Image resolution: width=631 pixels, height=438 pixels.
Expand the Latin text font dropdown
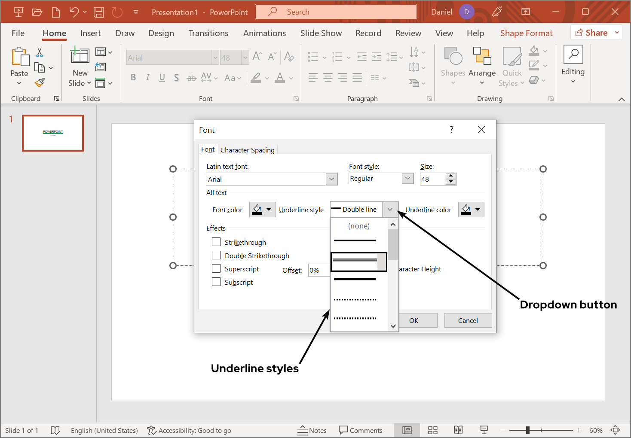tap(331, 179)
